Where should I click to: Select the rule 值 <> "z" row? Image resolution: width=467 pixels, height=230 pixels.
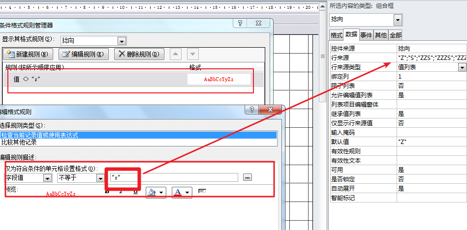click(133, 80)
